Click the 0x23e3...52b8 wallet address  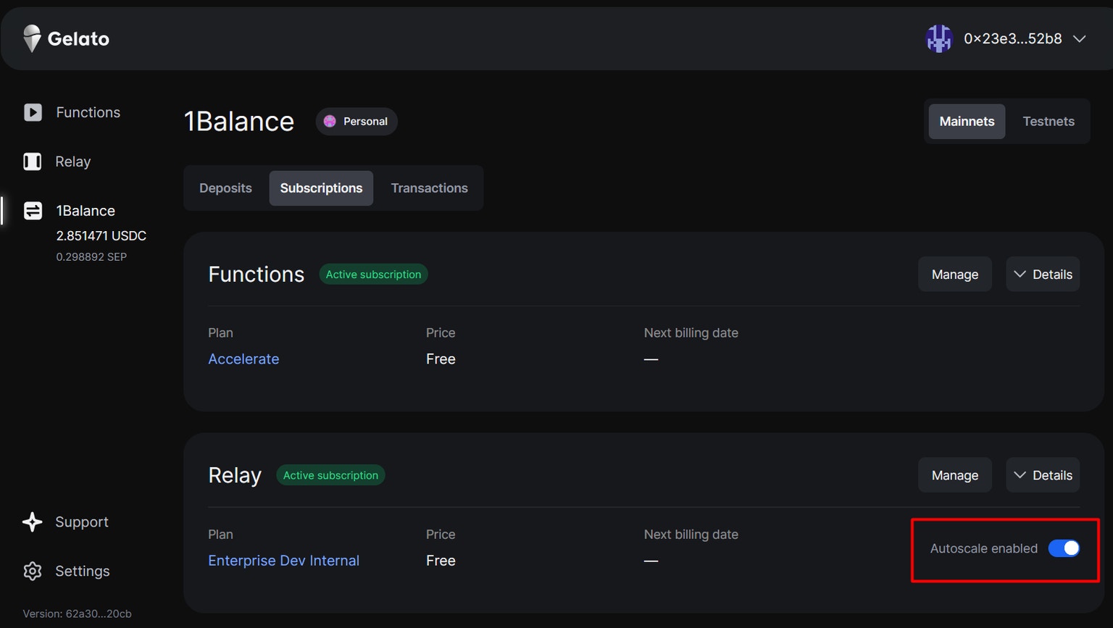tap(1012, 38)
